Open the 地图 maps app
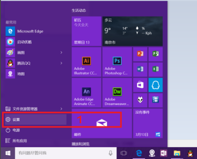Viewport: 197px width, 159px height. 36,74
